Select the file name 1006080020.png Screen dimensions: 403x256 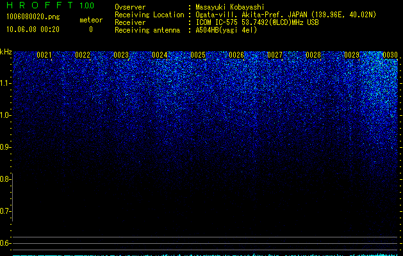pyautogui.click(x=33, y=17)
